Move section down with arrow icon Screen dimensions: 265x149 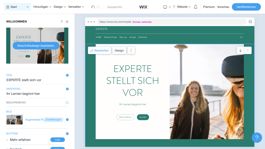(x=240, y=50)
